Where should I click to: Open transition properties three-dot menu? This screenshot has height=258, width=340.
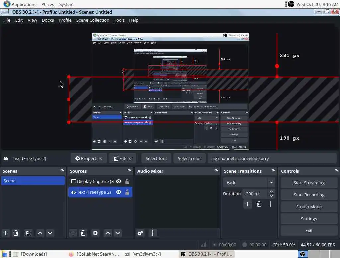point(270,204)
